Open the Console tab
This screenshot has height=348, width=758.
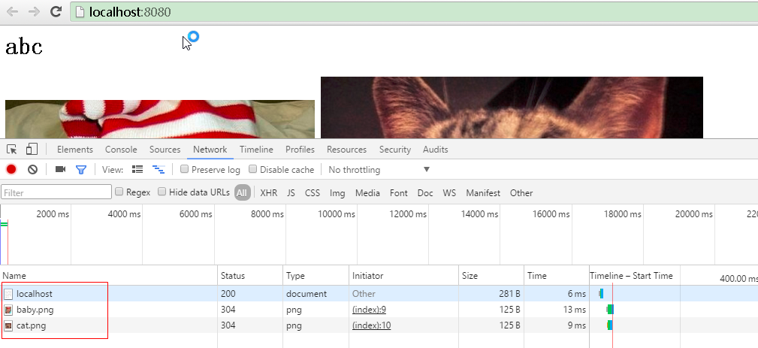pos(121,150)
